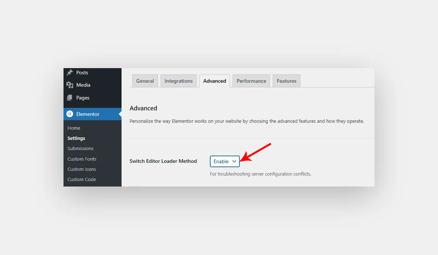Image resolution: width=438 pixels, height=255 pixels.
Task: Switch to the Integrations tab
Action: point(178,81)
